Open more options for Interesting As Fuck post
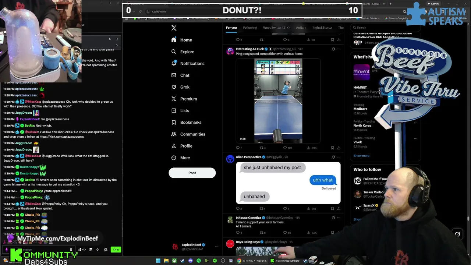Screen dimensions: 471x265 click(339, 49)
